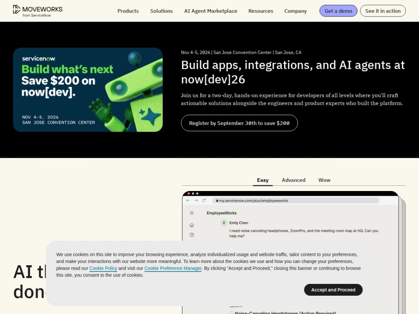Switch to the Advanced tab
The width and height of the screenshot is (419, 314).
pos(293,180)
